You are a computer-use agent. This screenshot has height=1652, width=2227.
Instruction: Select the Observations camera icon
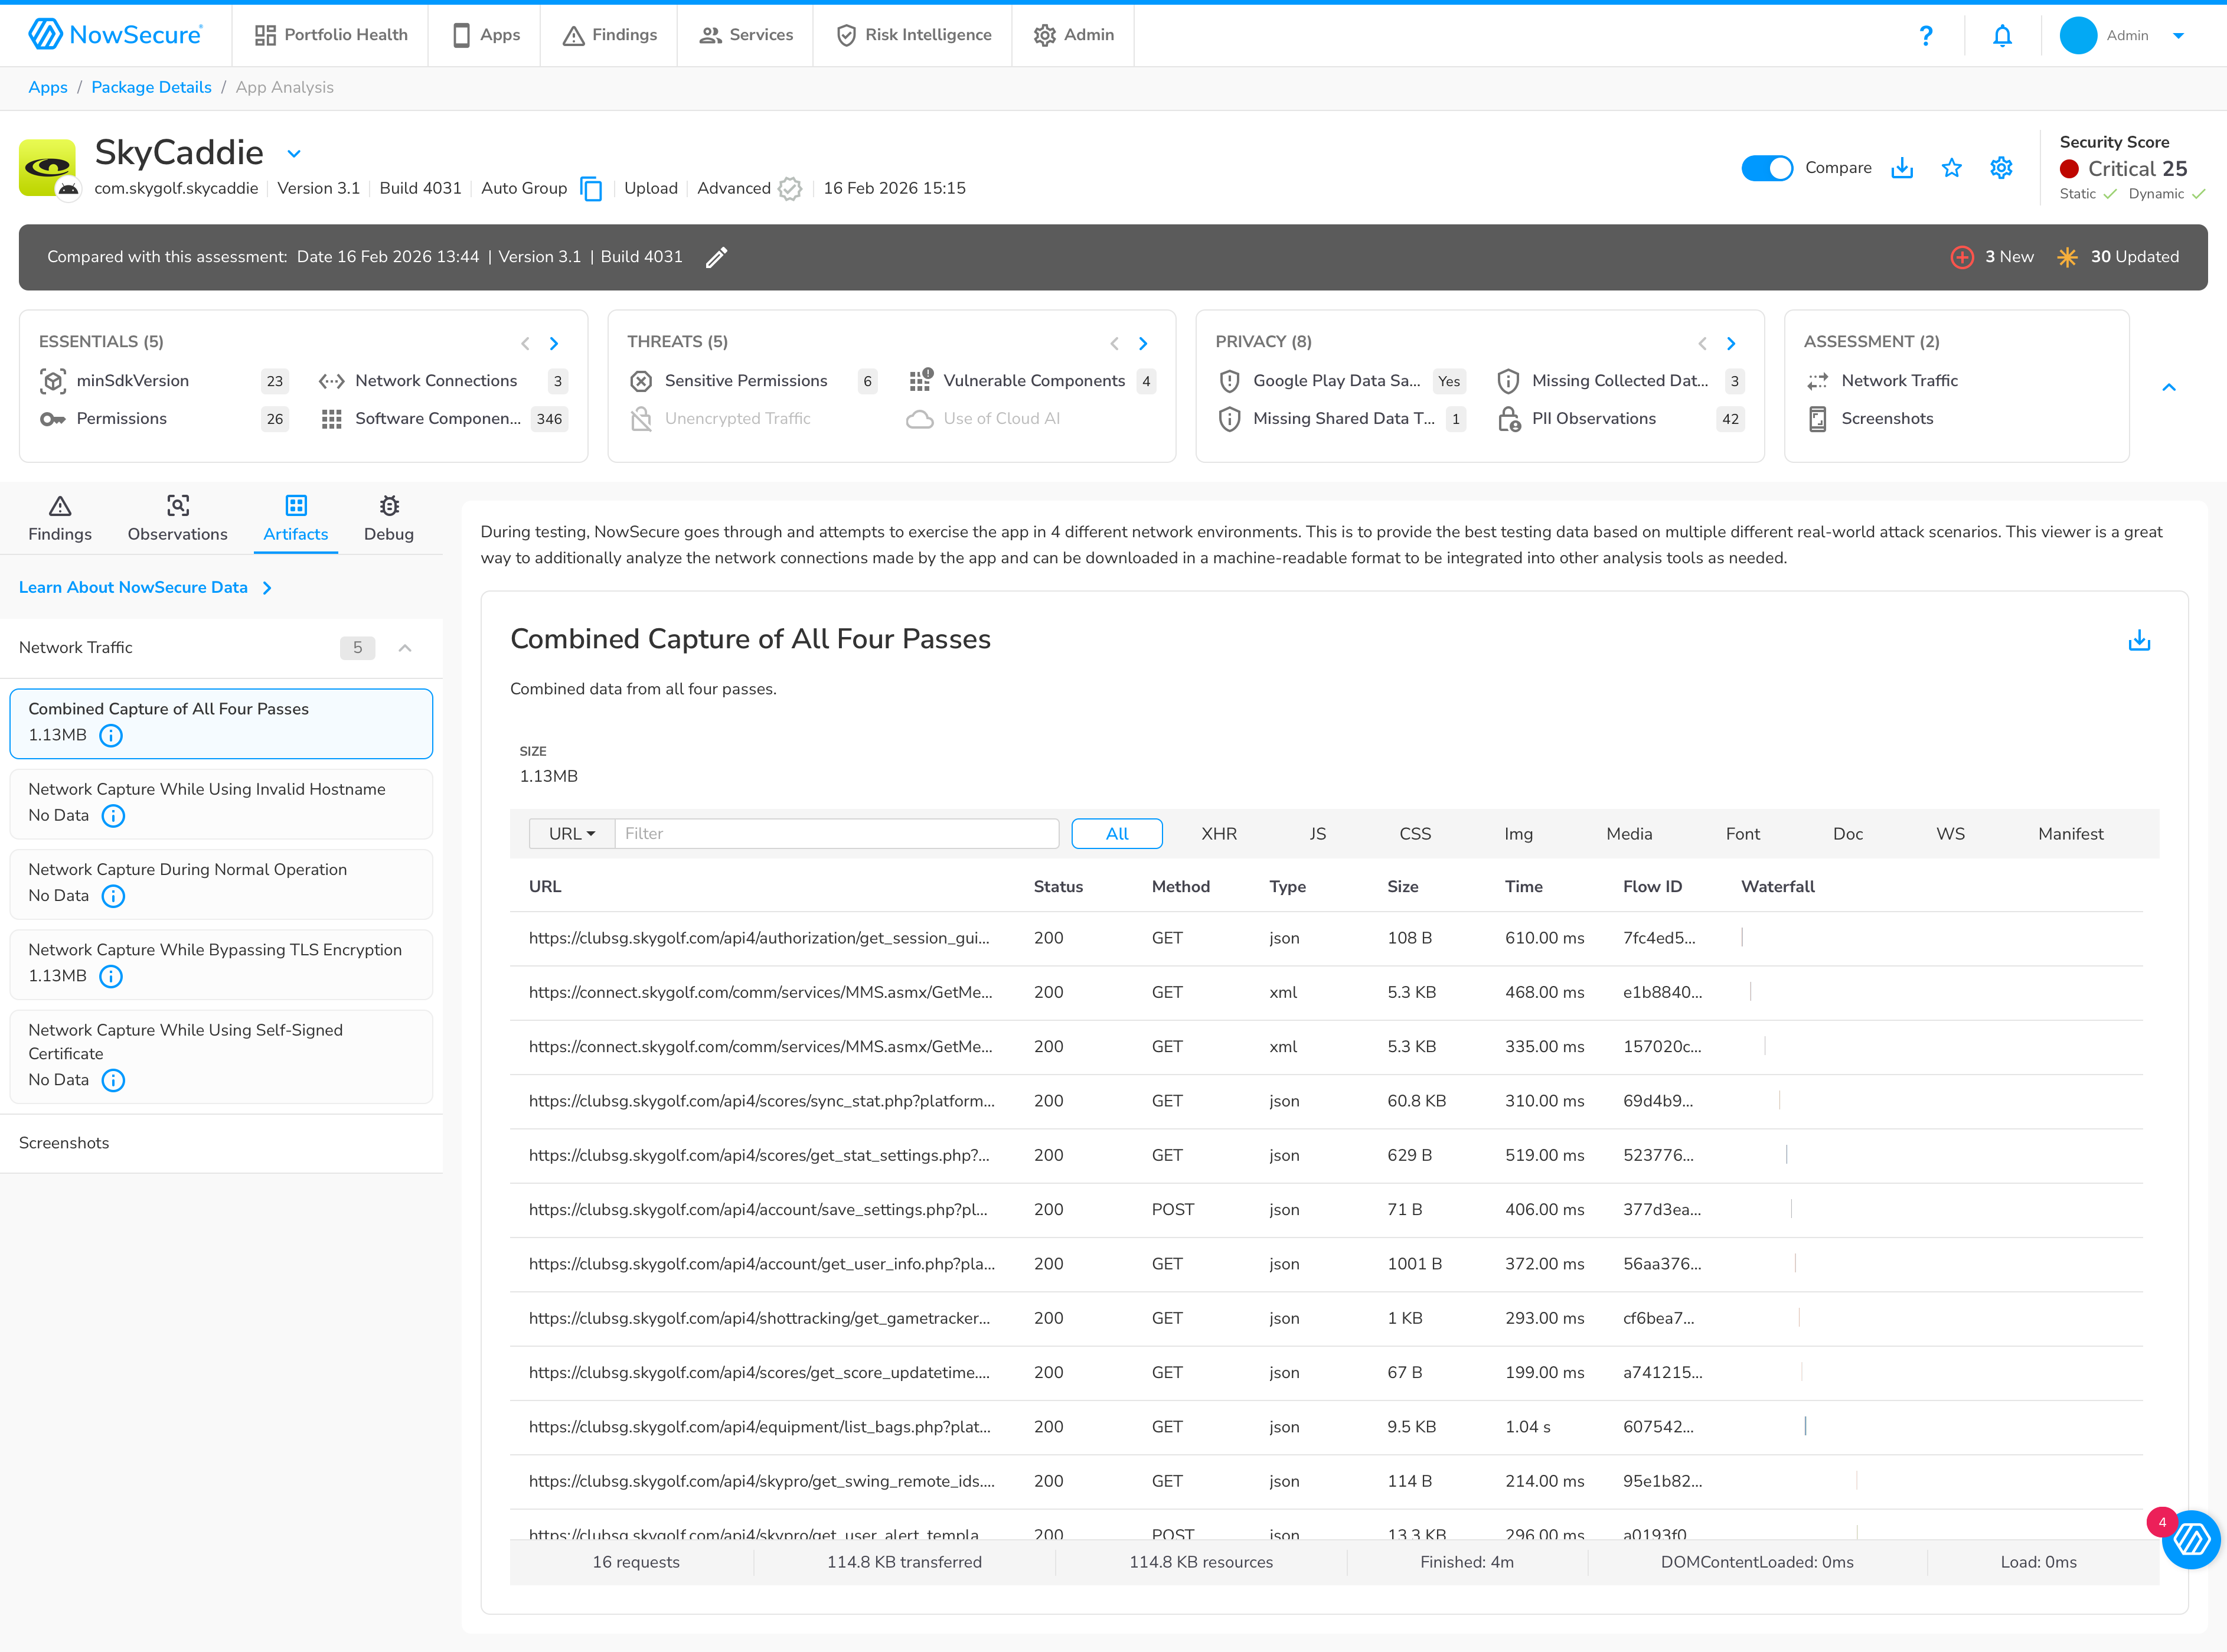pyautogui.click(x=178, y=507)
